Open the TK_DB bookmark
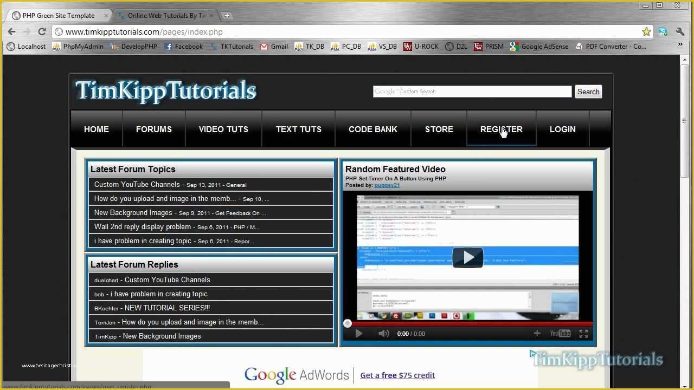This screenshot has width=694, height=390. point(310,47)
